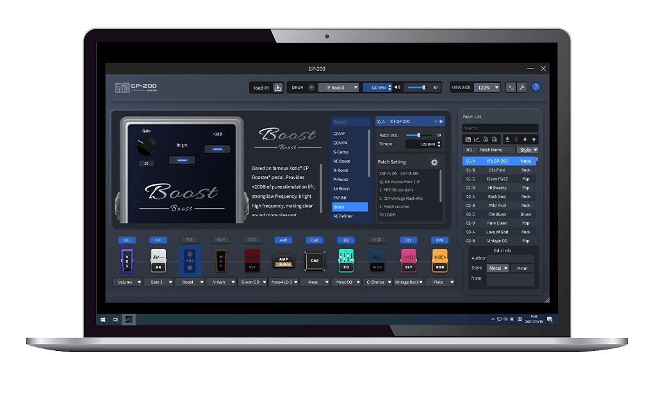Image resolution: width=656 pixels, height=397 pixels.
Task: Move patch down with the down arrow
Action: [525, 140]
